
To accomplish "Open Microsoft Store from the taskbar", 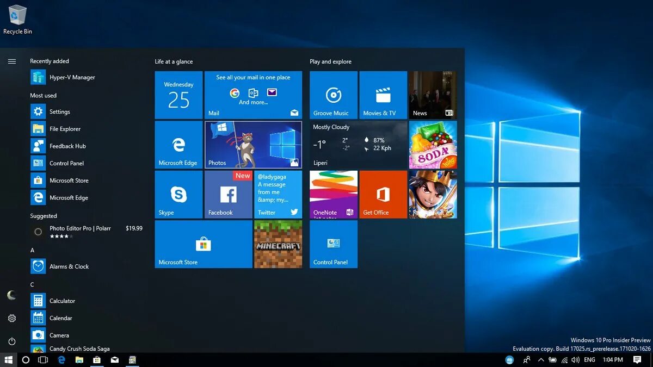I will click(x=97, y=360).
